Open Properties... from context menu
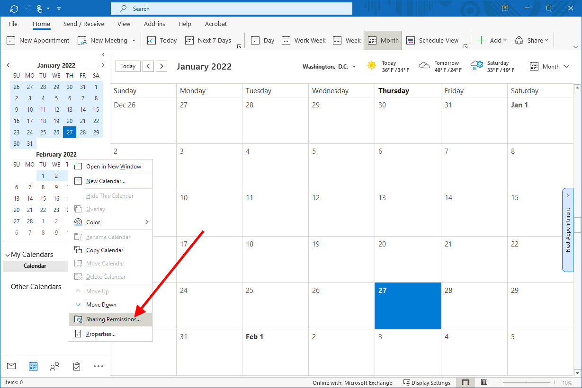 (x=110, y=334)
